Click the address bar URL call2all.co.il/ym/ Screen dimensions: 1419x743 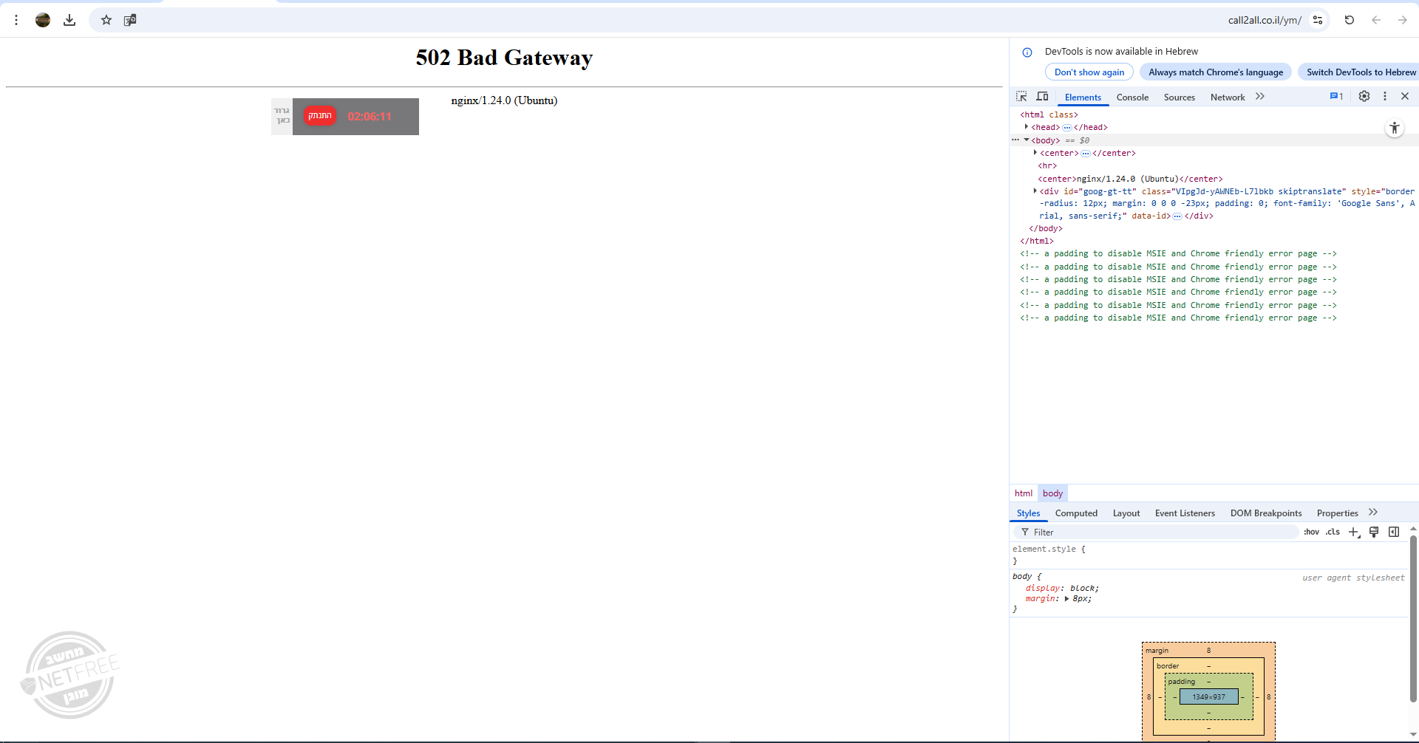1265,20
